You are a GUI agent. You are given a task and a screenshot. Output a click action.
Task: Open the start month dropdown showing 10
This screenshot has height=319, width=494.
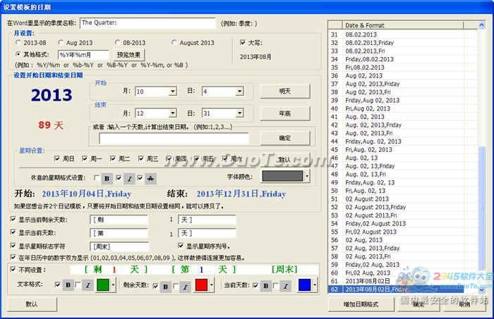click(x=173, y=92)
